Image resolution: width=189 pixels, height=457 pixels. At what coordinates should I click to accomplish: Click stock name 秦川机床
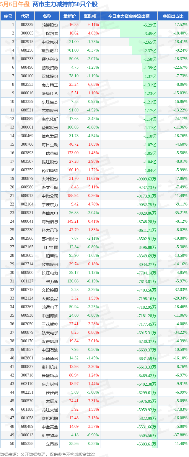(50, 367)
